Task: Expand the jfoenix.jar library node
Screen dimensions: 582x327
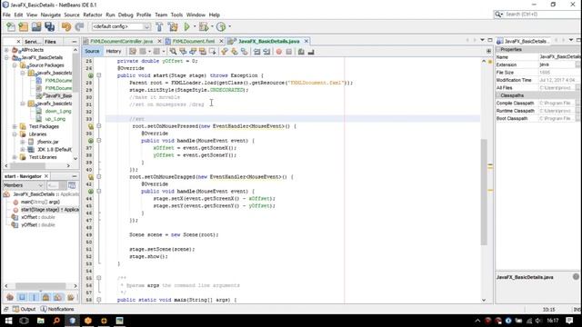Action: tap(23, 142)
